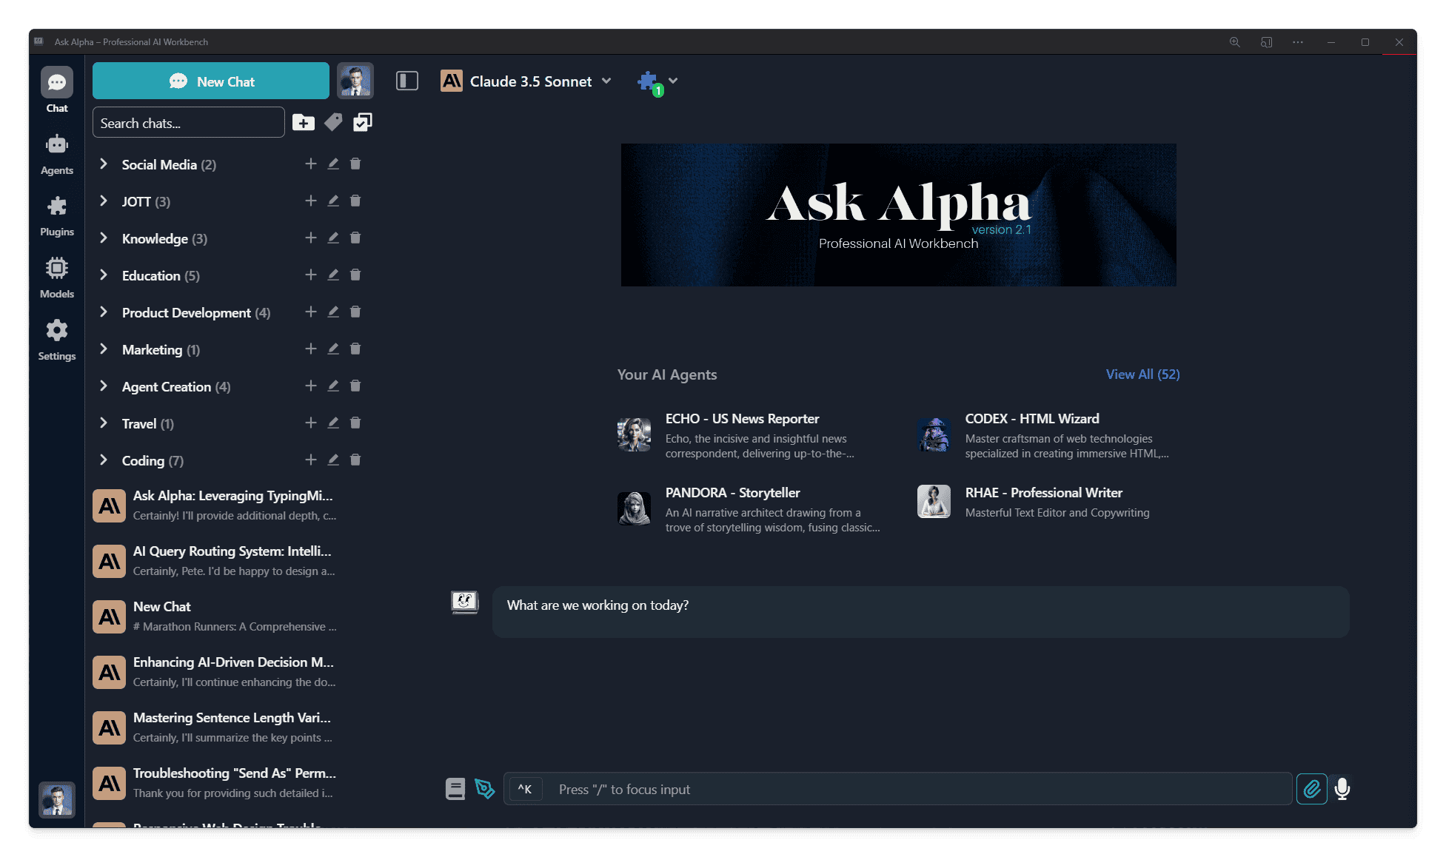
Task: Expand the Travel folder
Action: coord(104,423)
